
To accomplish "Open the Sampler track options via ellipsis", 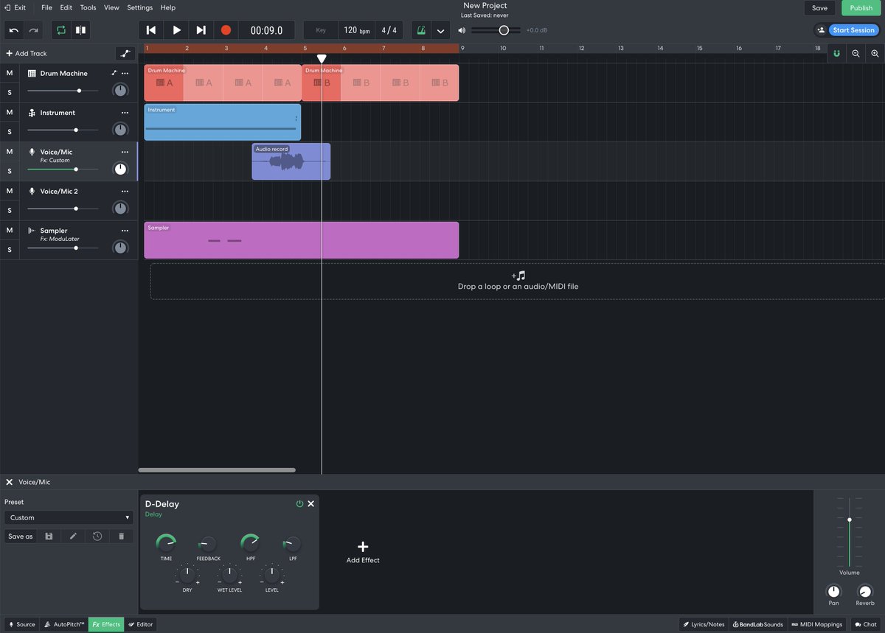I will [x=124, y=231].
